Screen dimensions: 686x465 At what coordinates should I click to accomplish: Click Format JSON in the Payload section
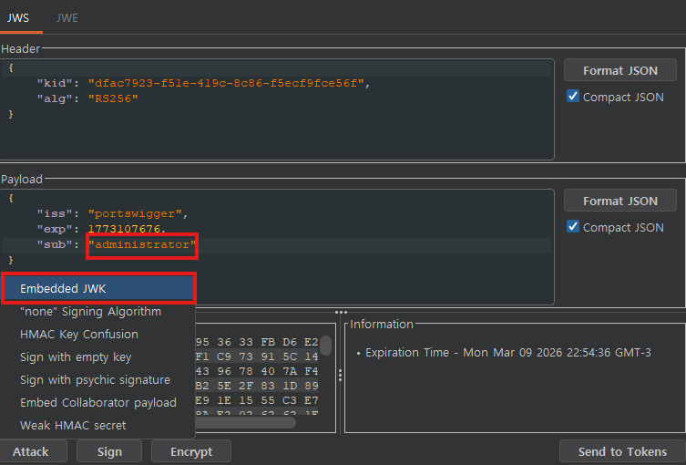click(619, 201)
